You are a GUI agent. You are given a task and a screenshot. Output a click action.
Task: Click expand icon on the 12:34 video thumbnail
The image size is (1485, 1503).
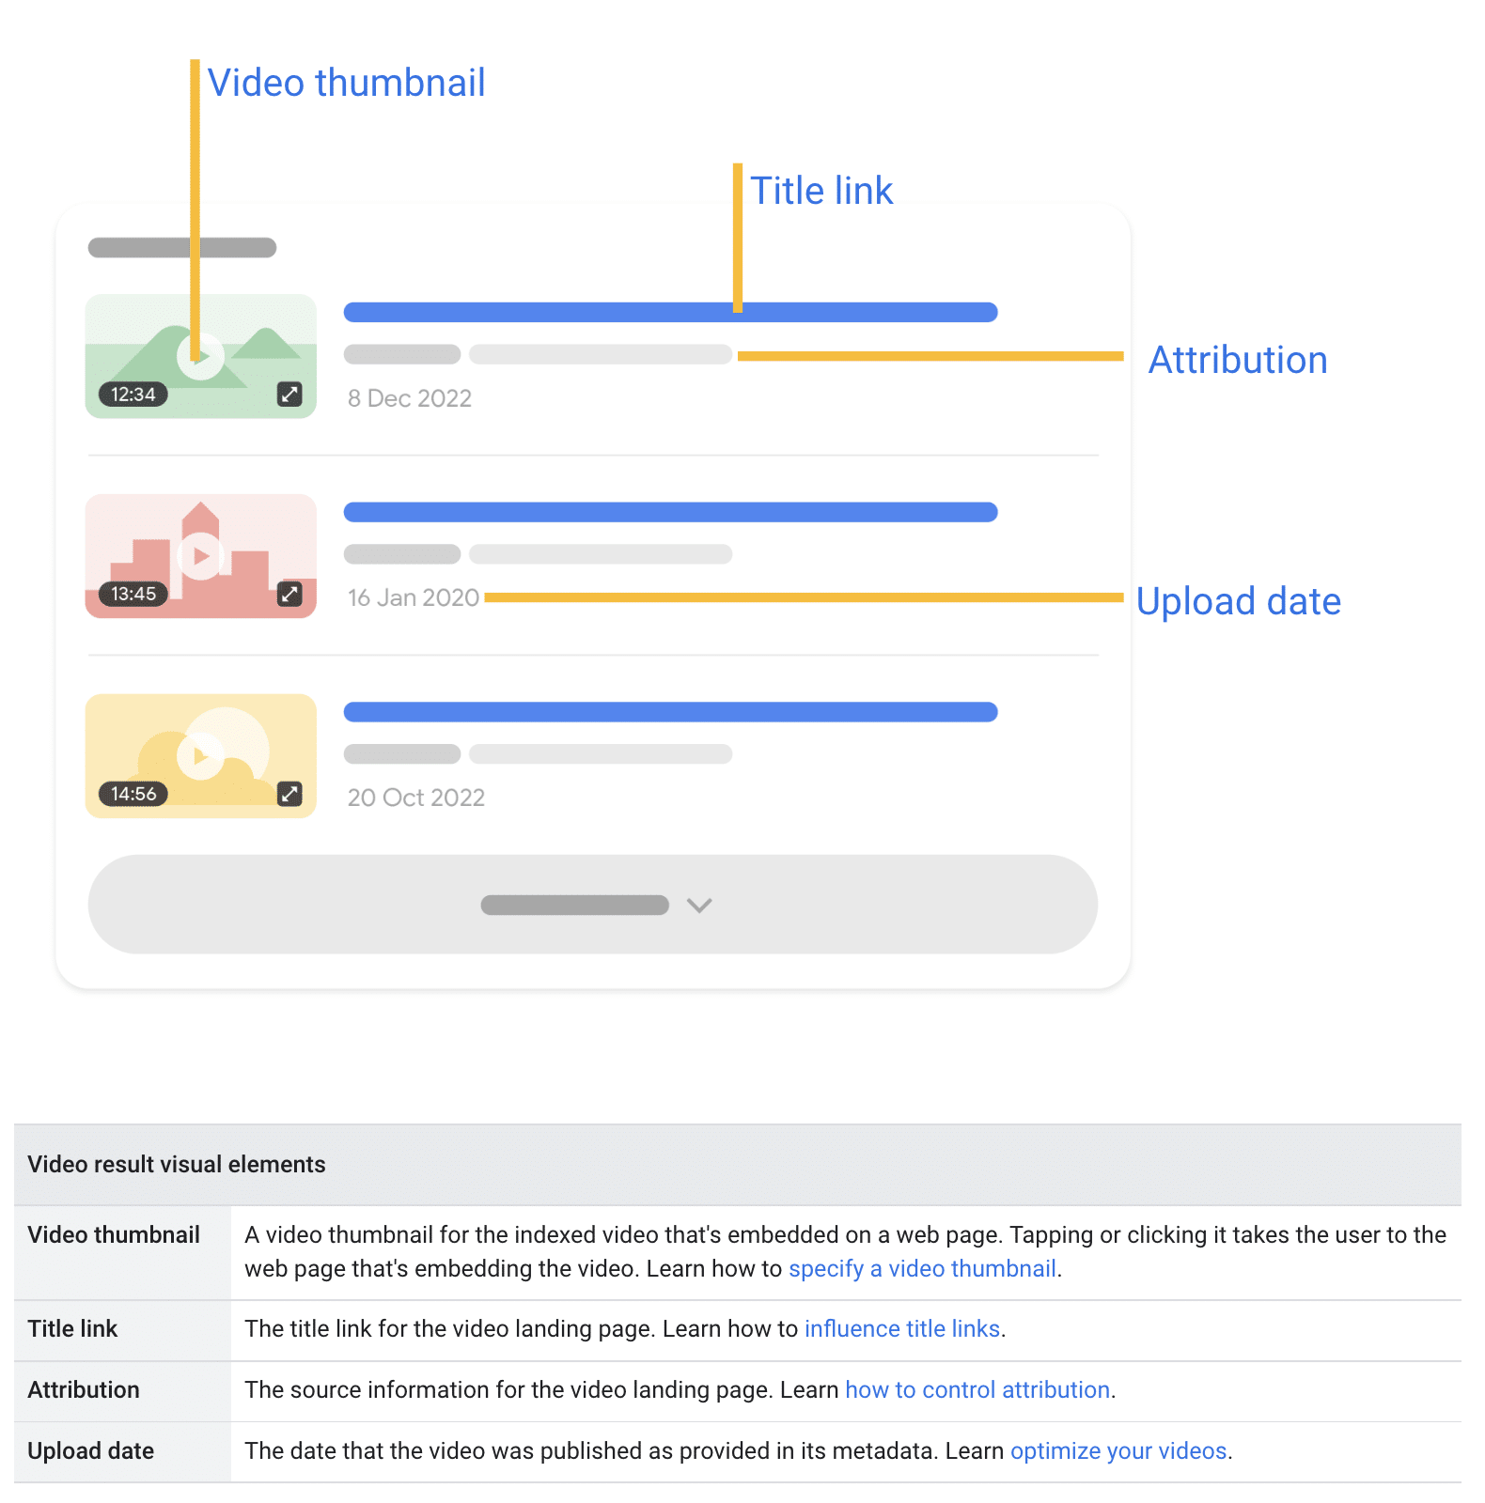(x=289, y=395)
